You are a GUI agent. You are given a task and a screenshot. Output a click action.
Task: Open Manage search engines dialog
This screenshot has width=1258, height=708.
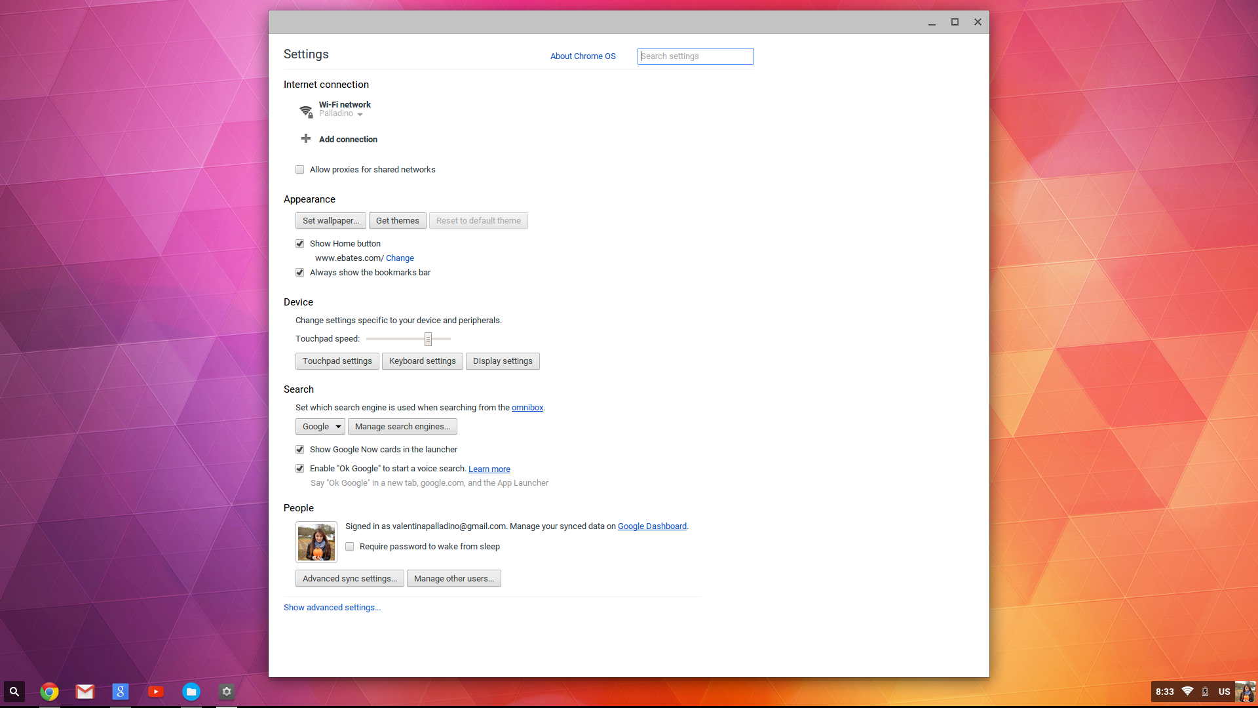click(402, 426)
